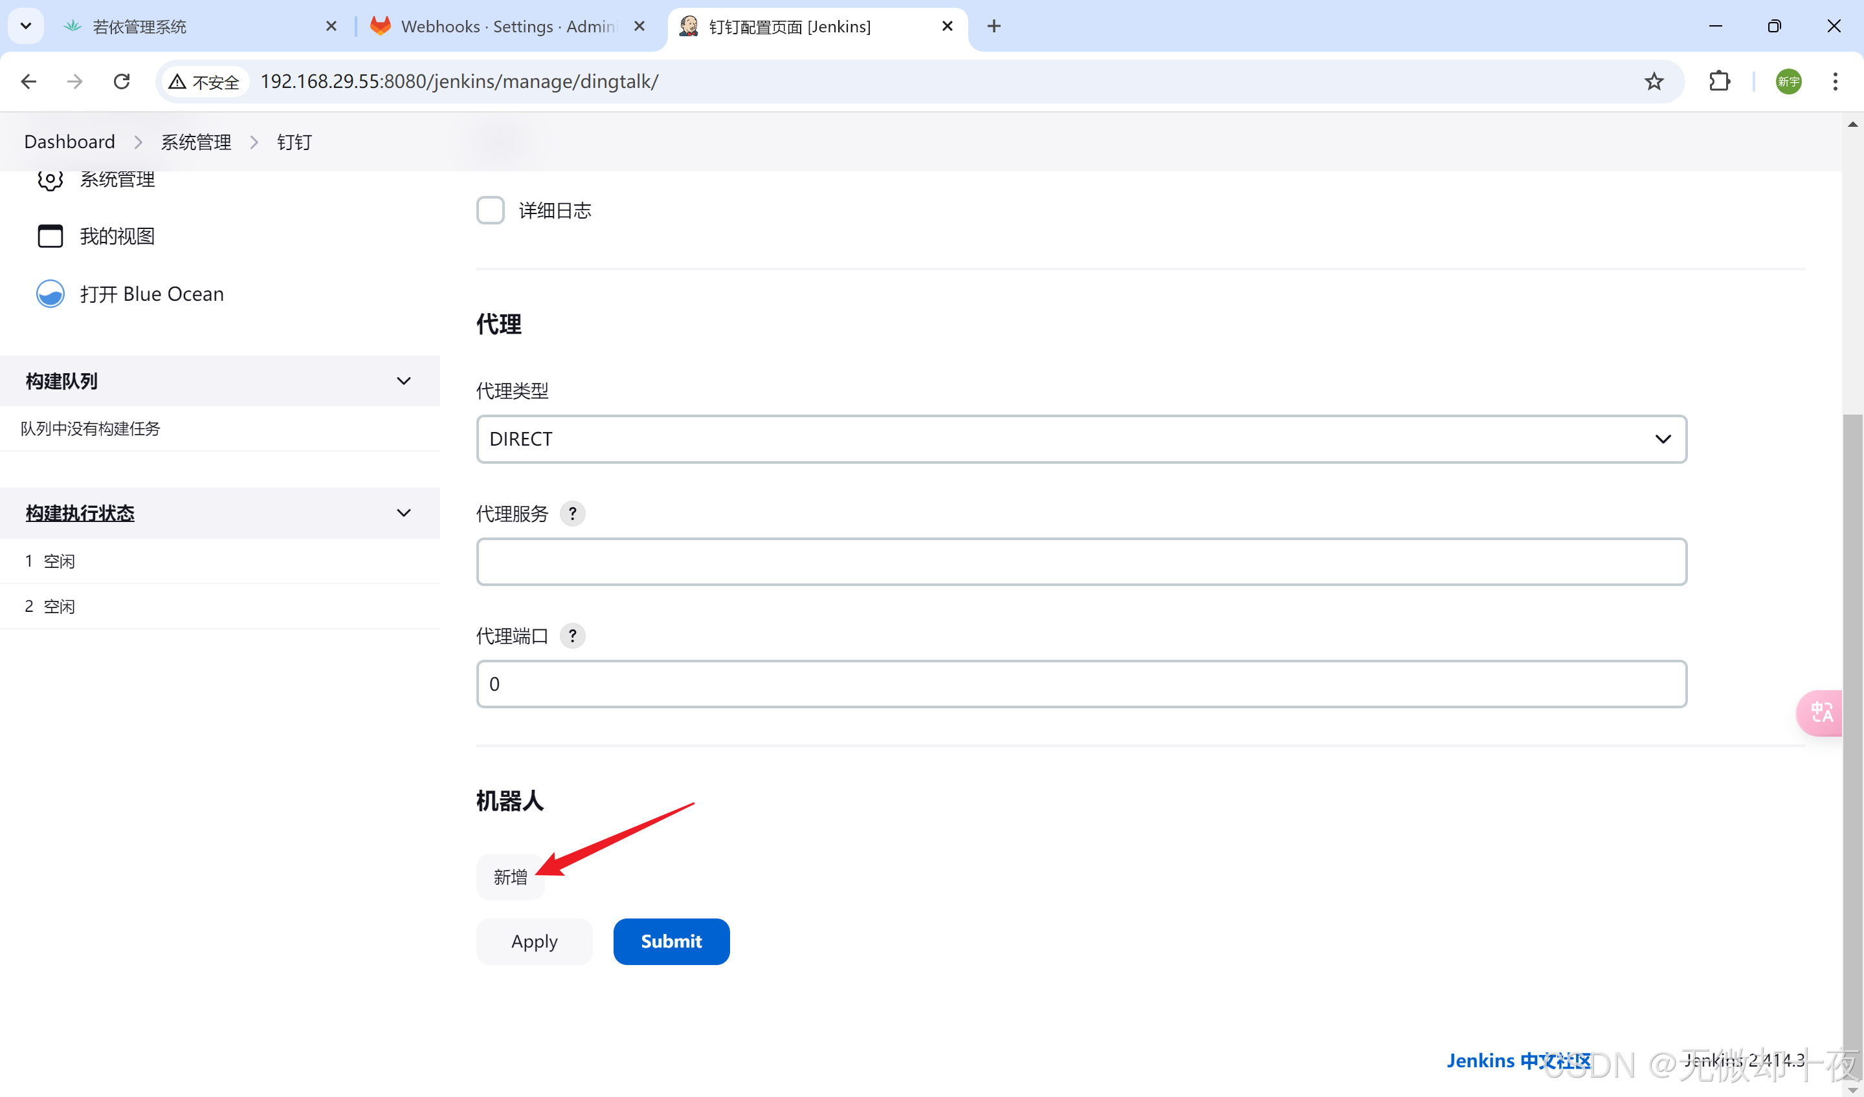This screenshot has width=1864, height=1097.
Task: Open browser extensions puzzle icon
Action: (x=1720, y=81)
